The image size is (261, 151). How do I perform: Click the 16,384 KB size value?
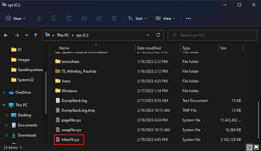point(233,130)
